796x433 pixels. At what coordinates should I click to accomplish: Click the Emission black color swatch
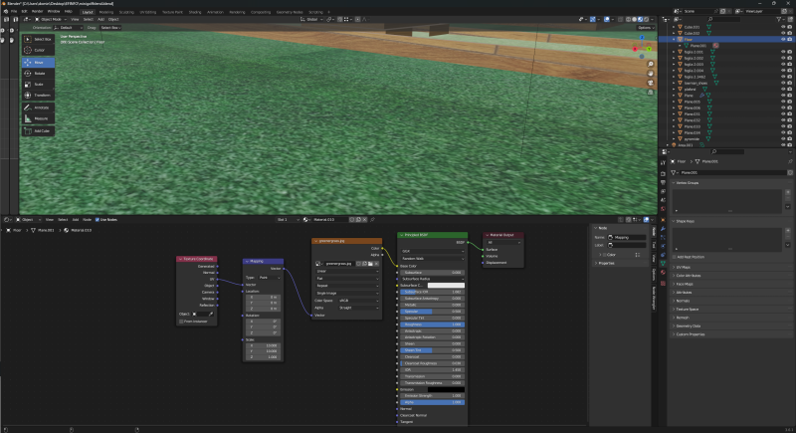pyautogui.click(x=446, y=390)
